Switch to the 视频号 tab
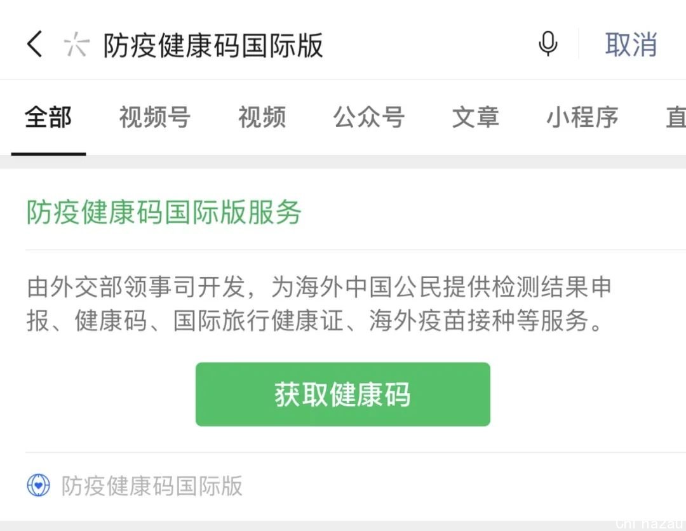Image resolution: width=686 pixels, height=531 pixels. tap(154, 118)
